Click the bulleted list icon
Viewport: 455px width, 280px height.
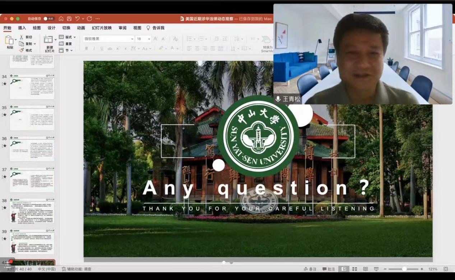(x=189, y=39)
